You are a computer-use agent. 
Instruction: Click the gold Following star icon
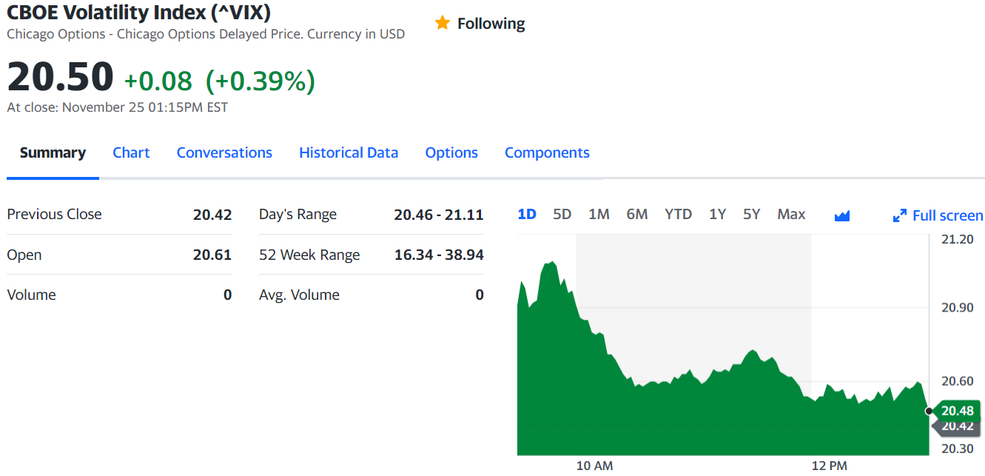[x=443, y=23]
